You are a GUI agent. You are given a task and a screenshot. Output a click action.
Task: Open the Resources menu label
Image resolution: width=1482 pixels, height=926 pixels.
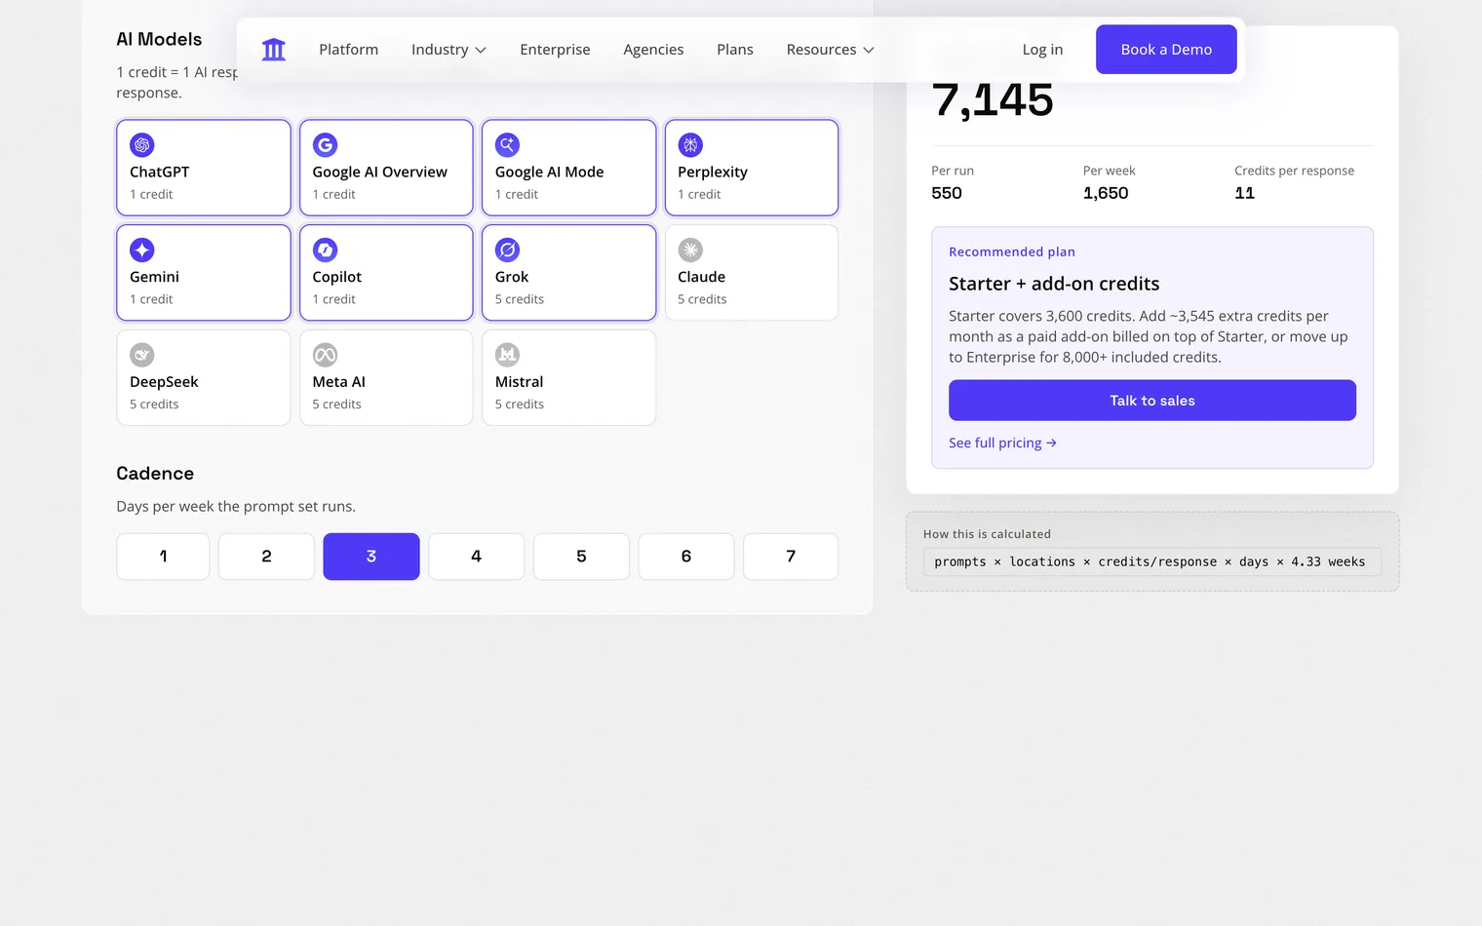coord(821,50)
